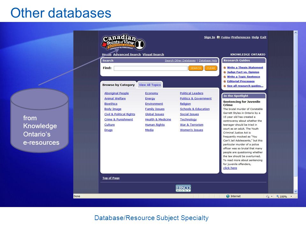Open the Political Leaders category
The width and height of the screenshot is (306, 229).
192,93
